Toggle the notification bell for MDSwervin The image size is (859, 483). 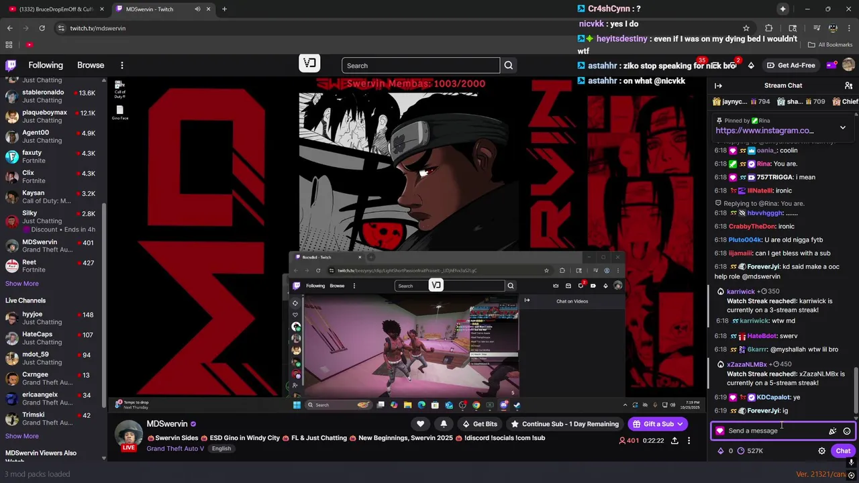(444, 424)
